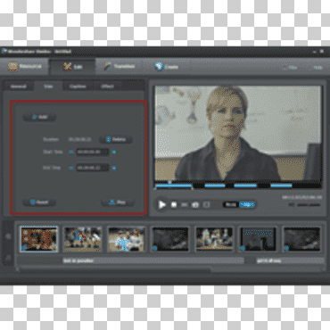330x330 pixels.
Task: Click the app logo in title bar
Action: coord(4,51)
